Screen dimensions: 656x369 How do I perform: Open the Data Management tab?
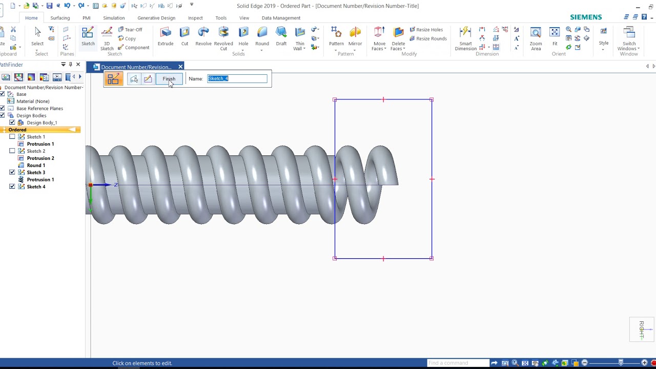(281, 18)
